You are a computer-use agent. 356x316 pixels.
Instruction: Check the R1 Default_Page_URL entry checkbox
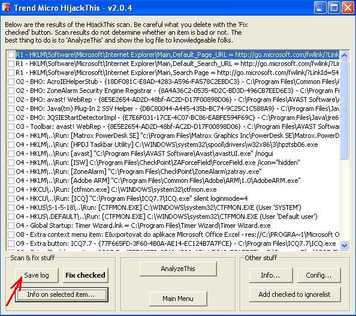pos(11,55)
